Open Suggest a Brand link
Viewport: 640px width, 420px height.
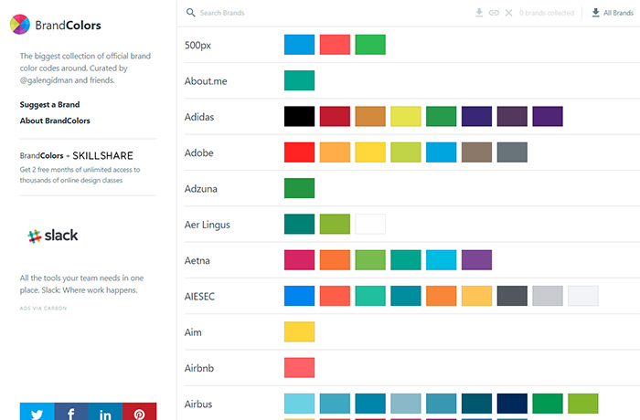(49, 104)
